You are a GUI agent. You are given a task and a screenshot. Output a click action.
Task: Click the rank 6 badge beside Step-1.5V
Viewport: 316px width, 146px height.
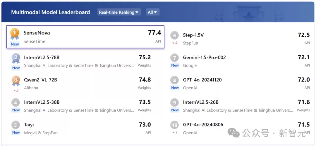pyautogui.click(x=174, y=36)
